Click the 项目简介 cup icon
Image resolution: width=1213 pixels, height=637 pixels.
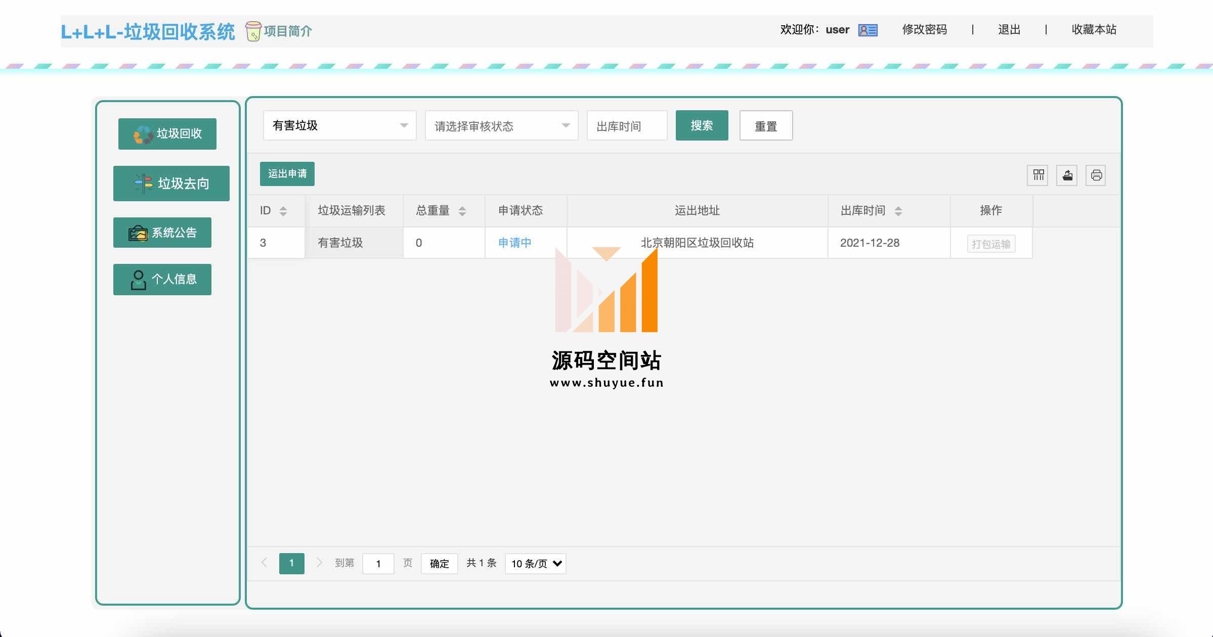pyautogui.click(x=253, y=31)
